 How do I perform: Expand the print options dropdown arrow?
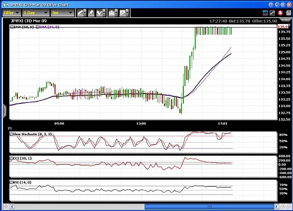point(116,13)
